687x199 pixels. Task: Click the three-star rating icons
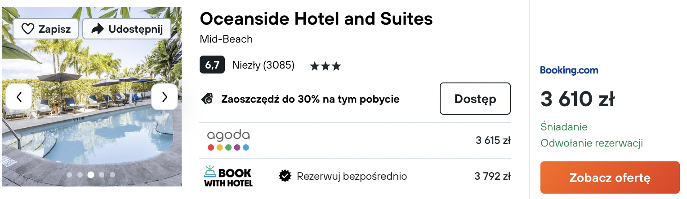click(326, 67)
